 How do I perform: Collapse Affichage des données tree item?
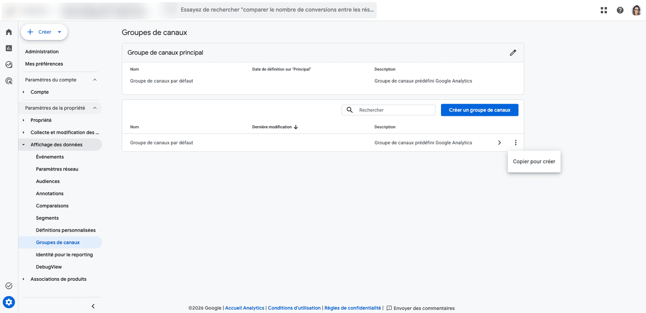[x=24, y=145]
